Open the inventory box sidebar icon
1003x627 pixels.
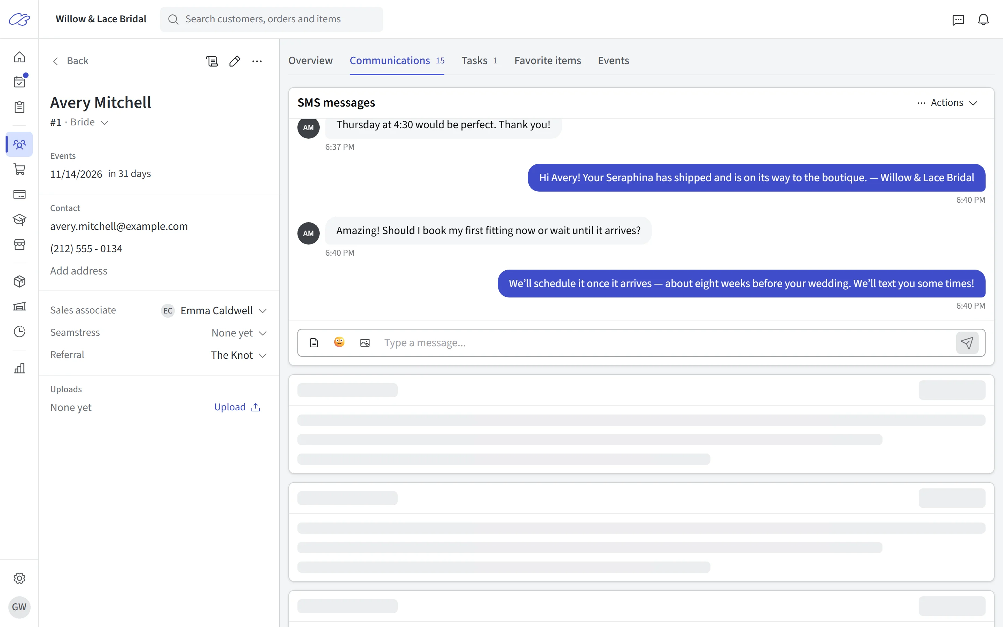[x=19, y=281]
